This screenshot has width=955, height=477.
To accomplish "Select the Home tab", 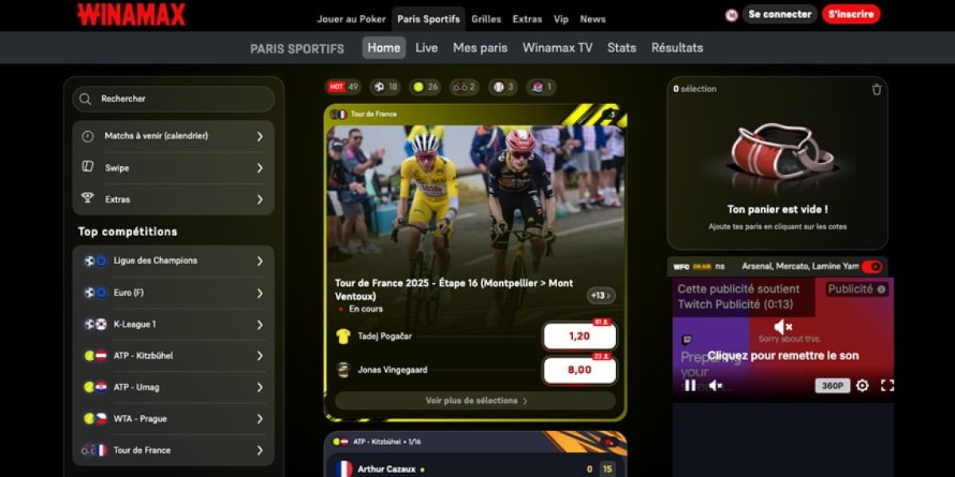I will [384, 48].
